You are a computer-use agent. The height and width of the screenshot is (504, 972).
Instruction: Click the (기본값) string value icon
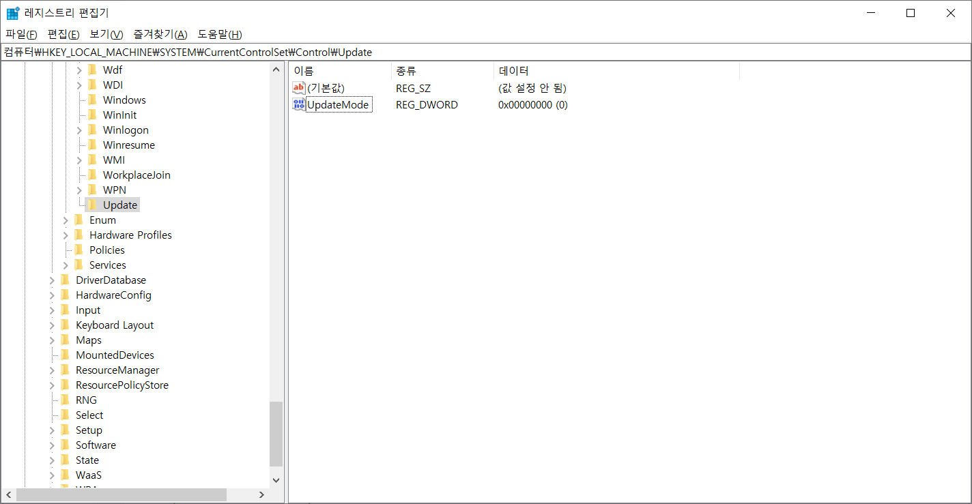pos(299,88)
